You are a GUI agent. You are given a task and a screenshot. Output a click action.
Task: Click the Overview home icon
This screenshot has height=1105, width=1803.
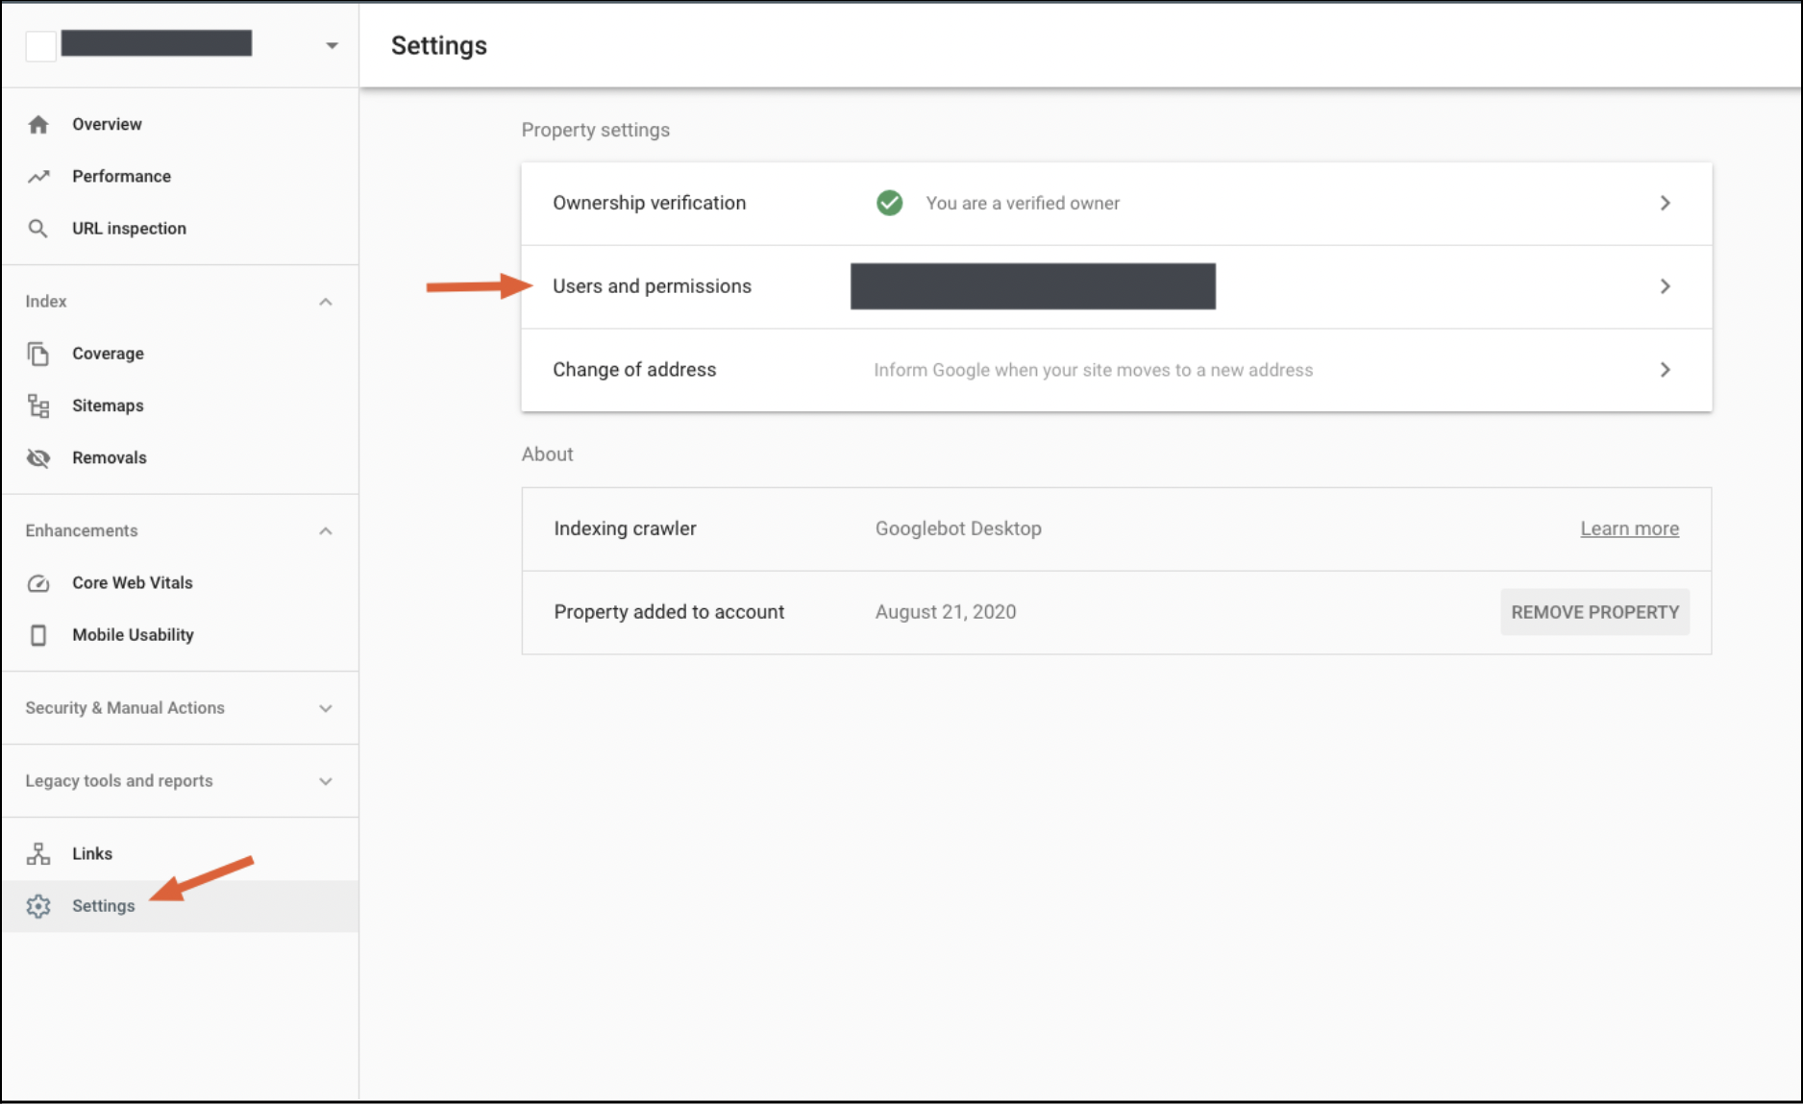[38, 125]
